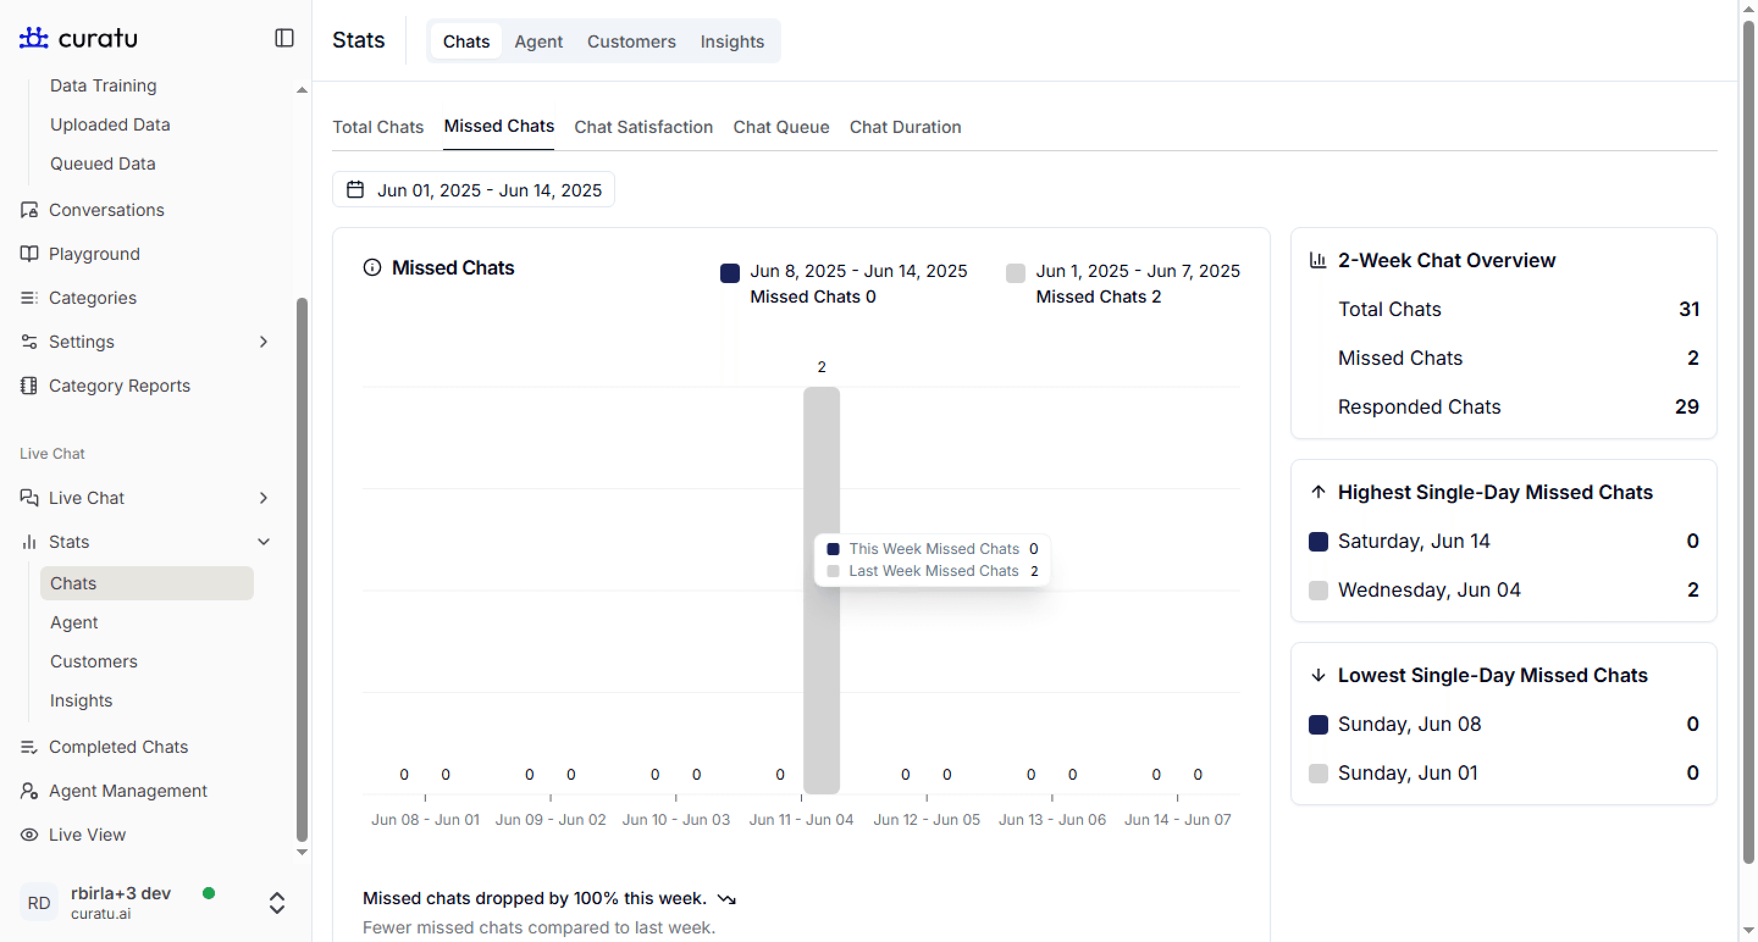Click the downward trend icon after summary
Image resolution: width=1758 pixels, height=942 pixels.
pos(727,899)
